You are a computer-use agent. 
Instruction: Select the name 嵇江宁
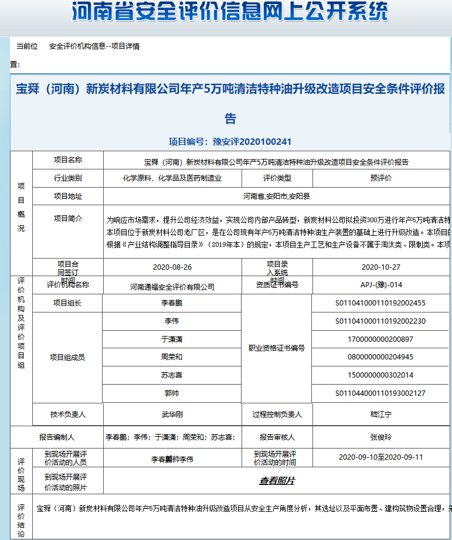coord(381,415)
